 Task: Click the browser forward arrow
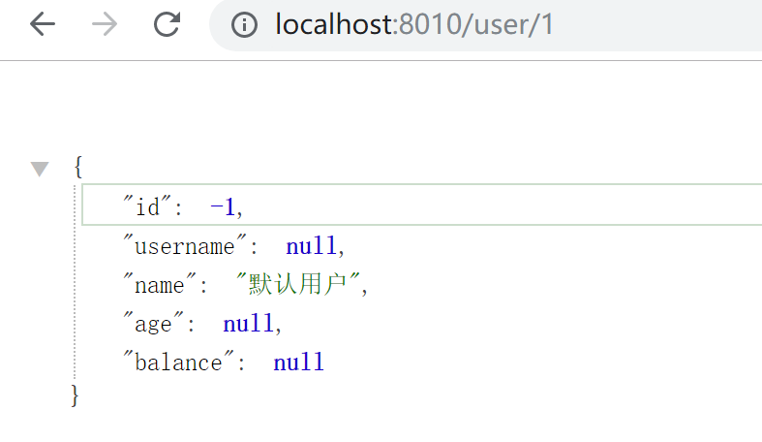click(x=105, y=24)
